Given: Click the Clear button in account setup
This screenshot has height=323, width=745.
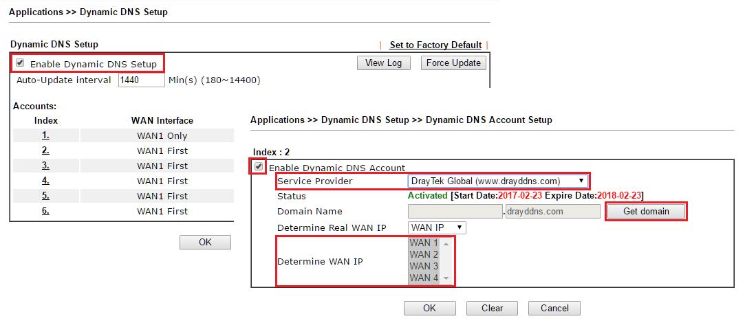Looking at the screenshot, I should click(x=492, y=308).
